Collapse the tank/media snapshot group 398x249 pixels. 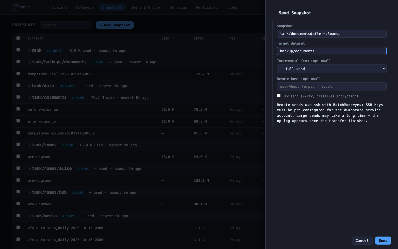30,216
